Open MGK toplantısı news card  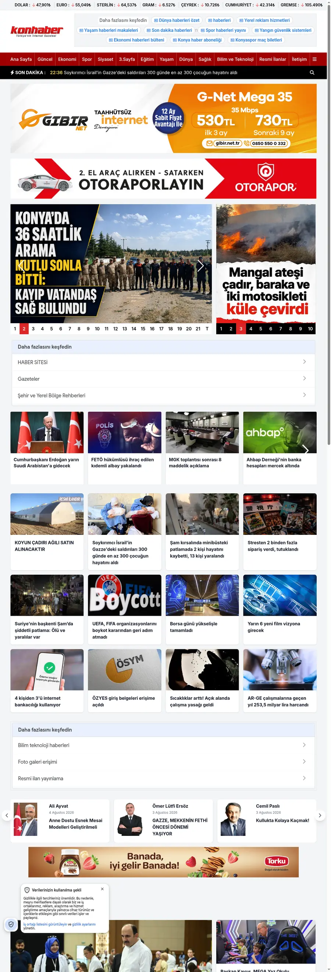pos(202,448)
